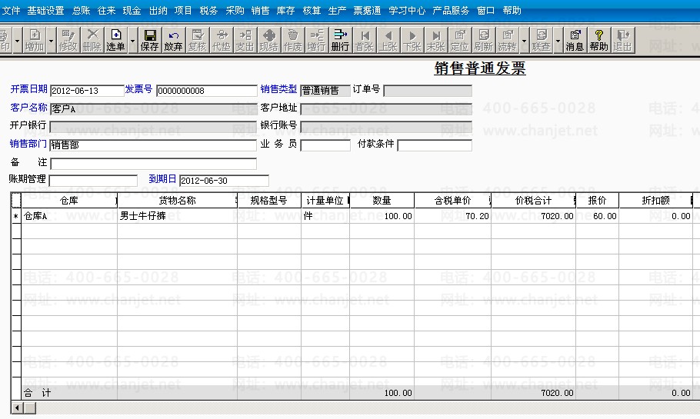Viewport: 700px width, 419px height.
Task: Click the 数量 column header
Action: (x=382, y=201)
